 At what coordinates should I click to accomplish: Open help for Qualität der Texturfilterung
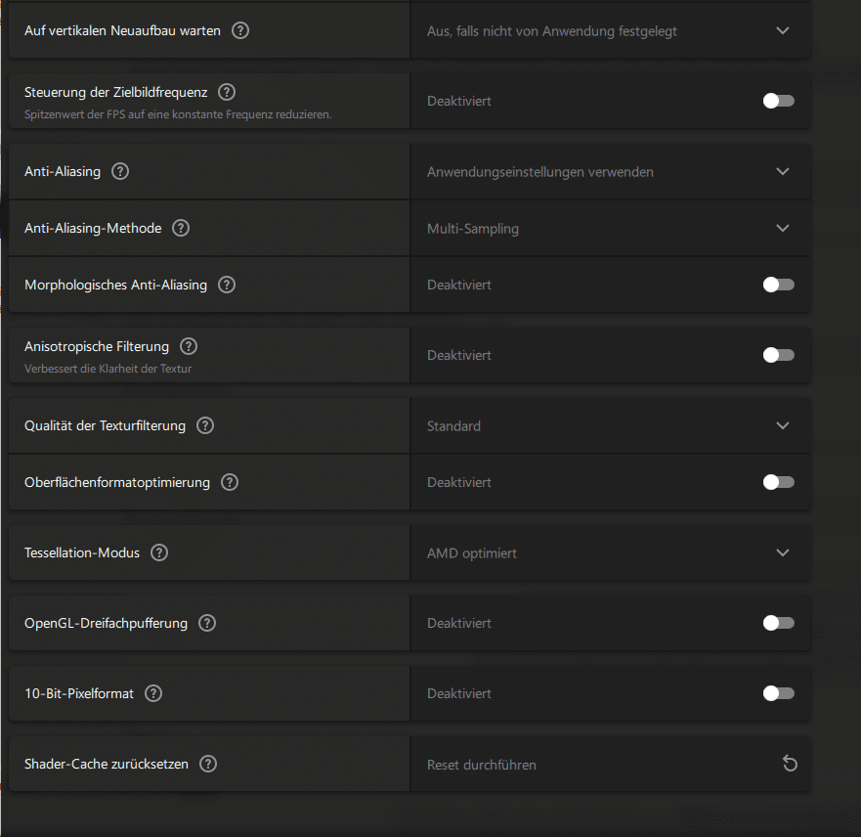coord(205,425)
